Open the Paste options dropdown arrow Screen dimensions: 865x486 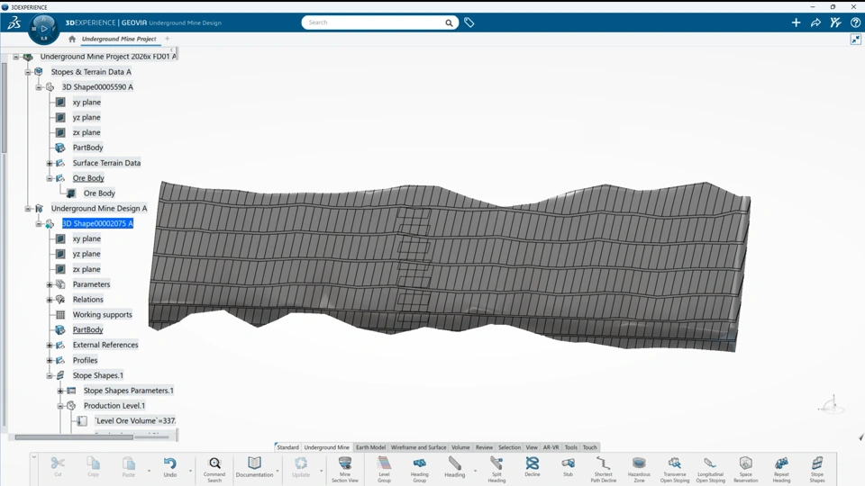149,471
